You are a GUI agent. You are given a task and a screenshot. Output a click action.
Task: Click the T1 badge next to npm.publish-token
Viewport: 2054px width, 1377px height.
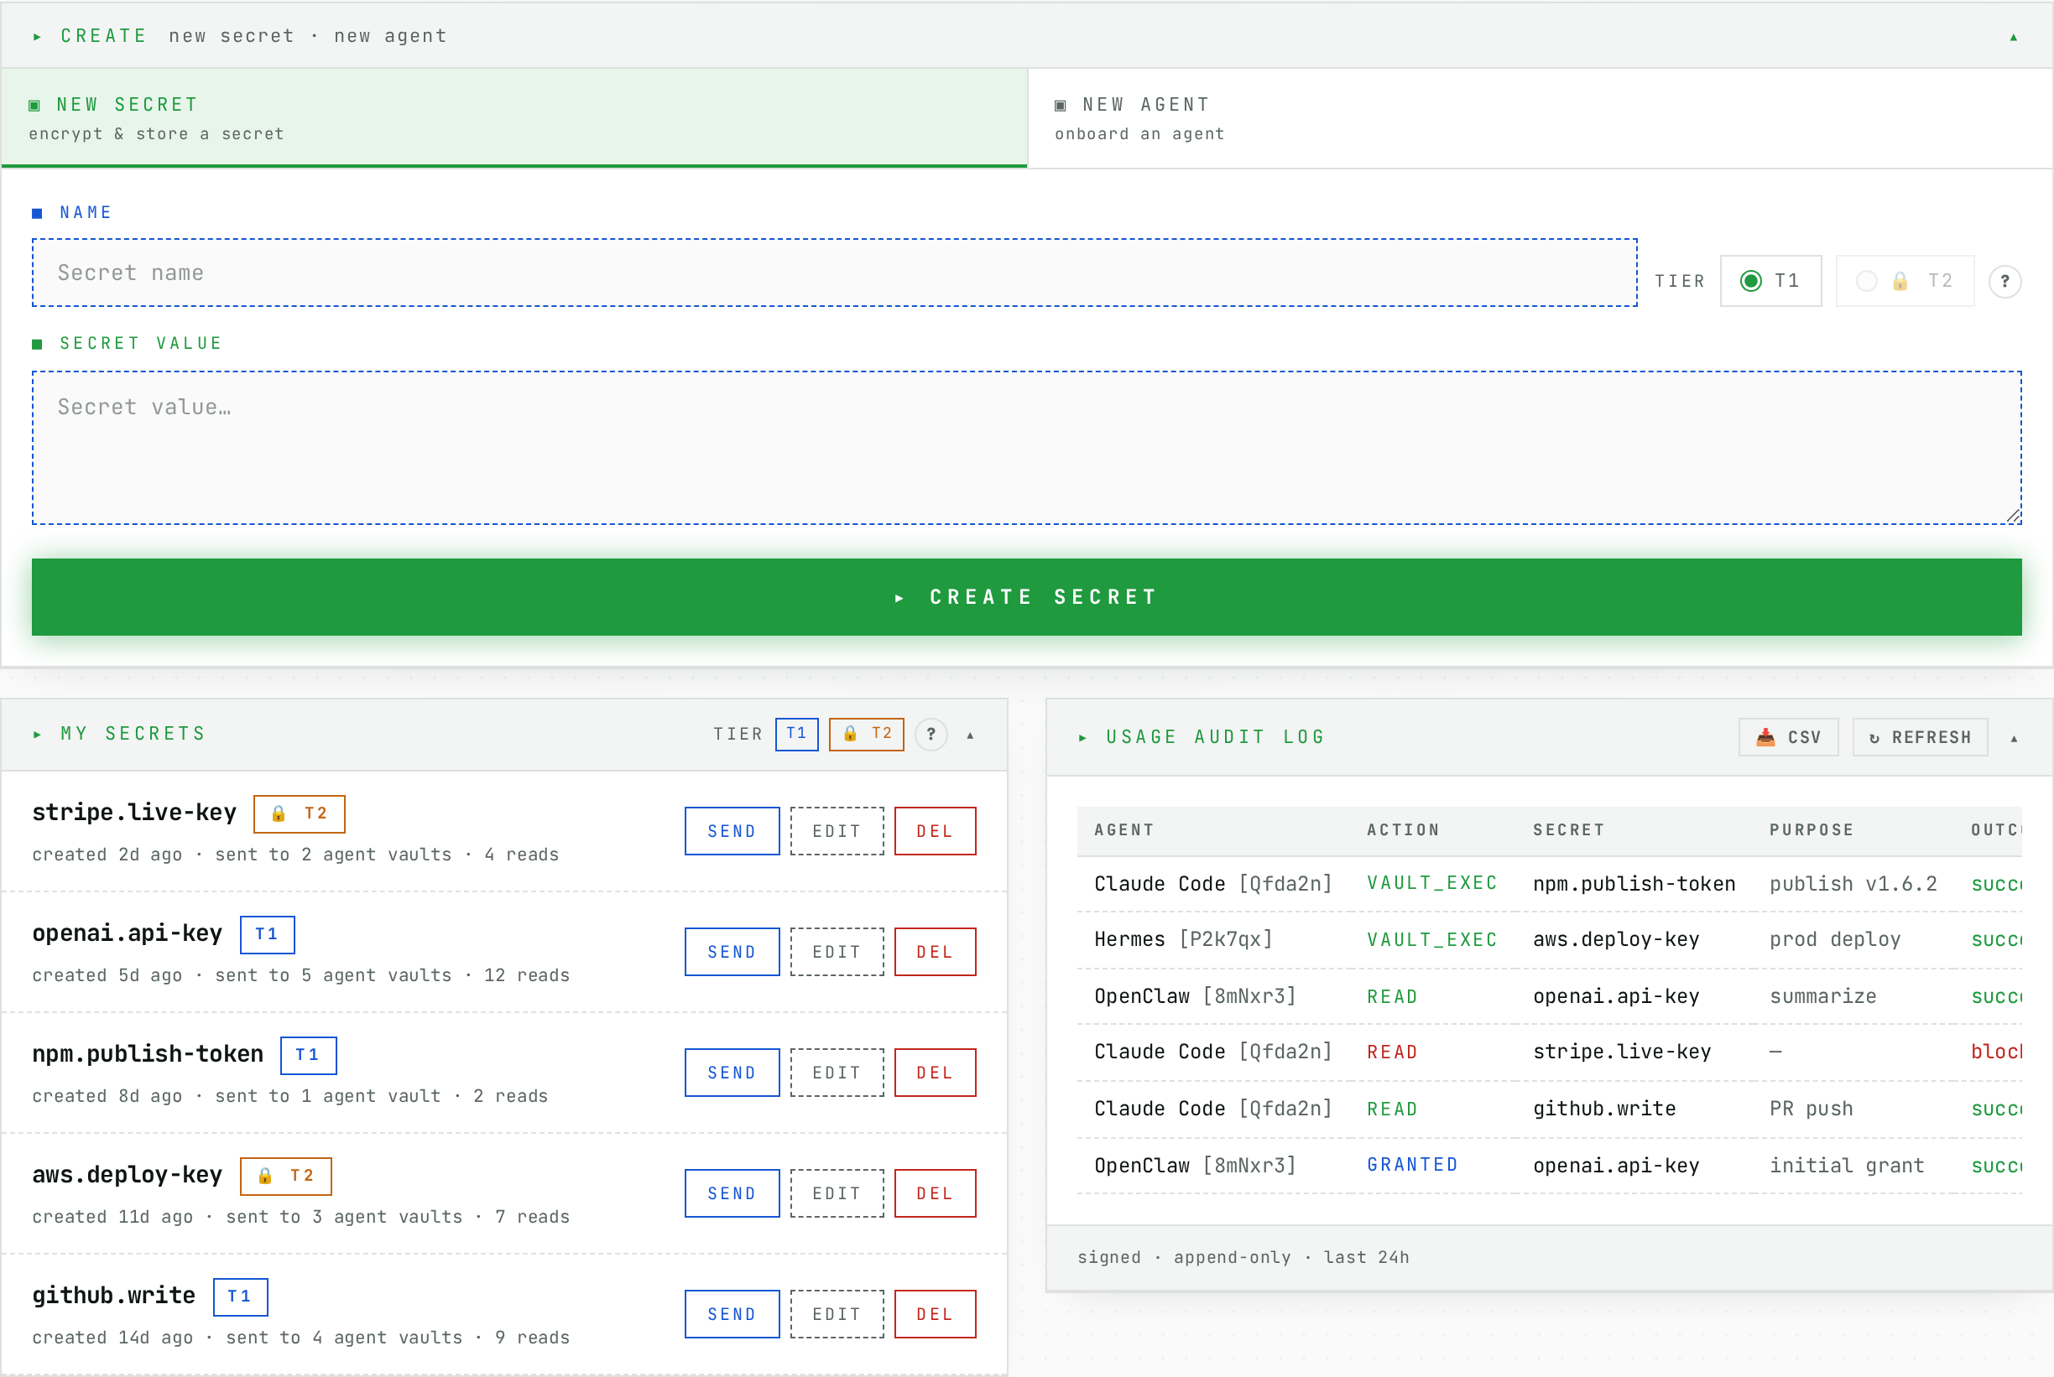[x=307, y=1055]
